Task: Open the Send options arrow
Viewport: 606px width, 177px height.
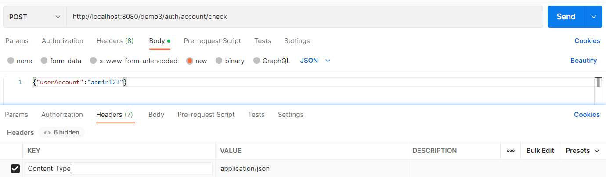Action: (594, 17)
